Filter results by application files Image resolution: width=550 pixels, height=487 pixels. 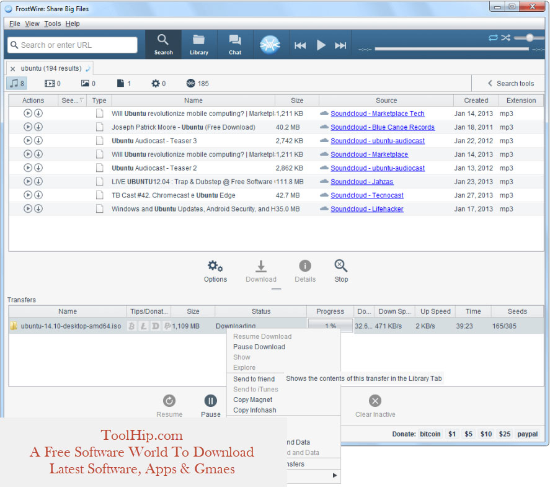click(159, 84)
